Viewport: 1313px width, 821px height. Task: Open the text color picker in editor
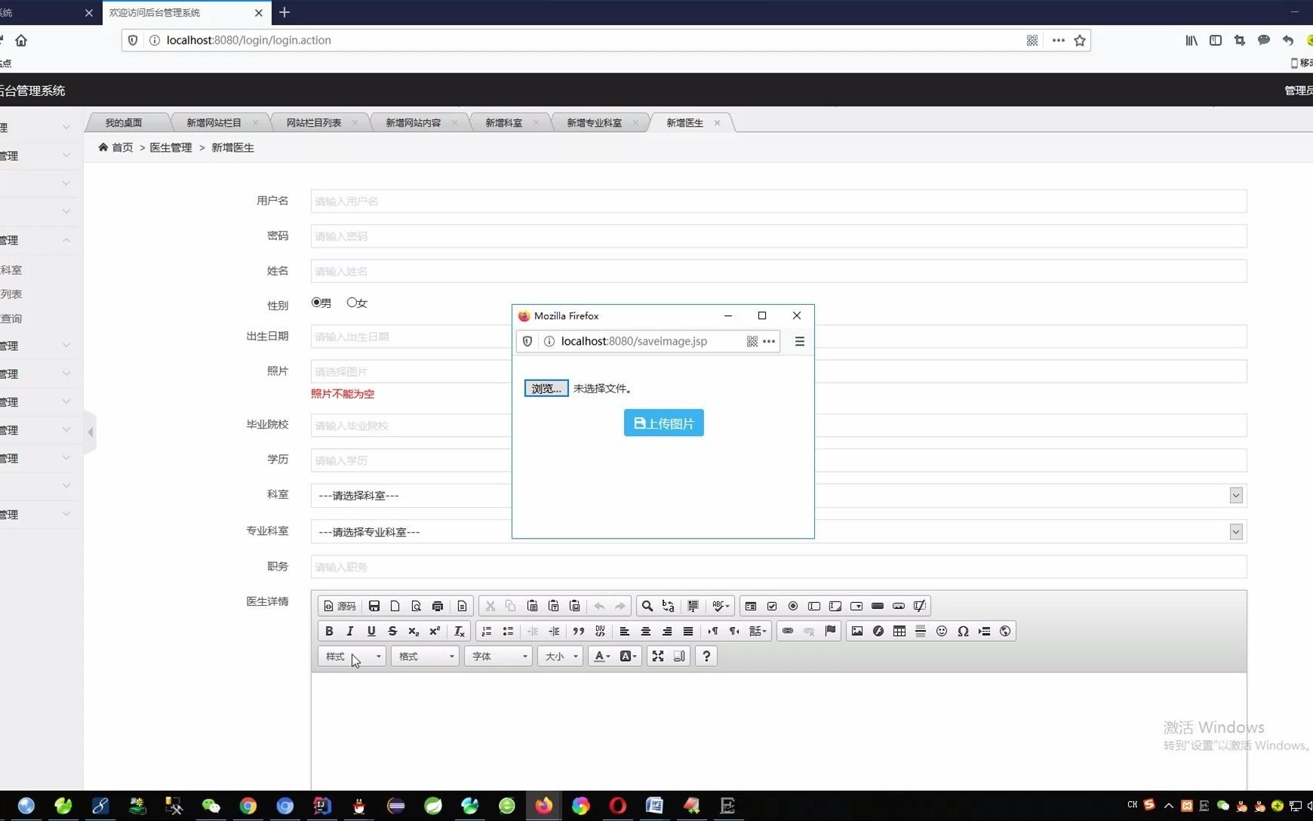coord(600,656)
